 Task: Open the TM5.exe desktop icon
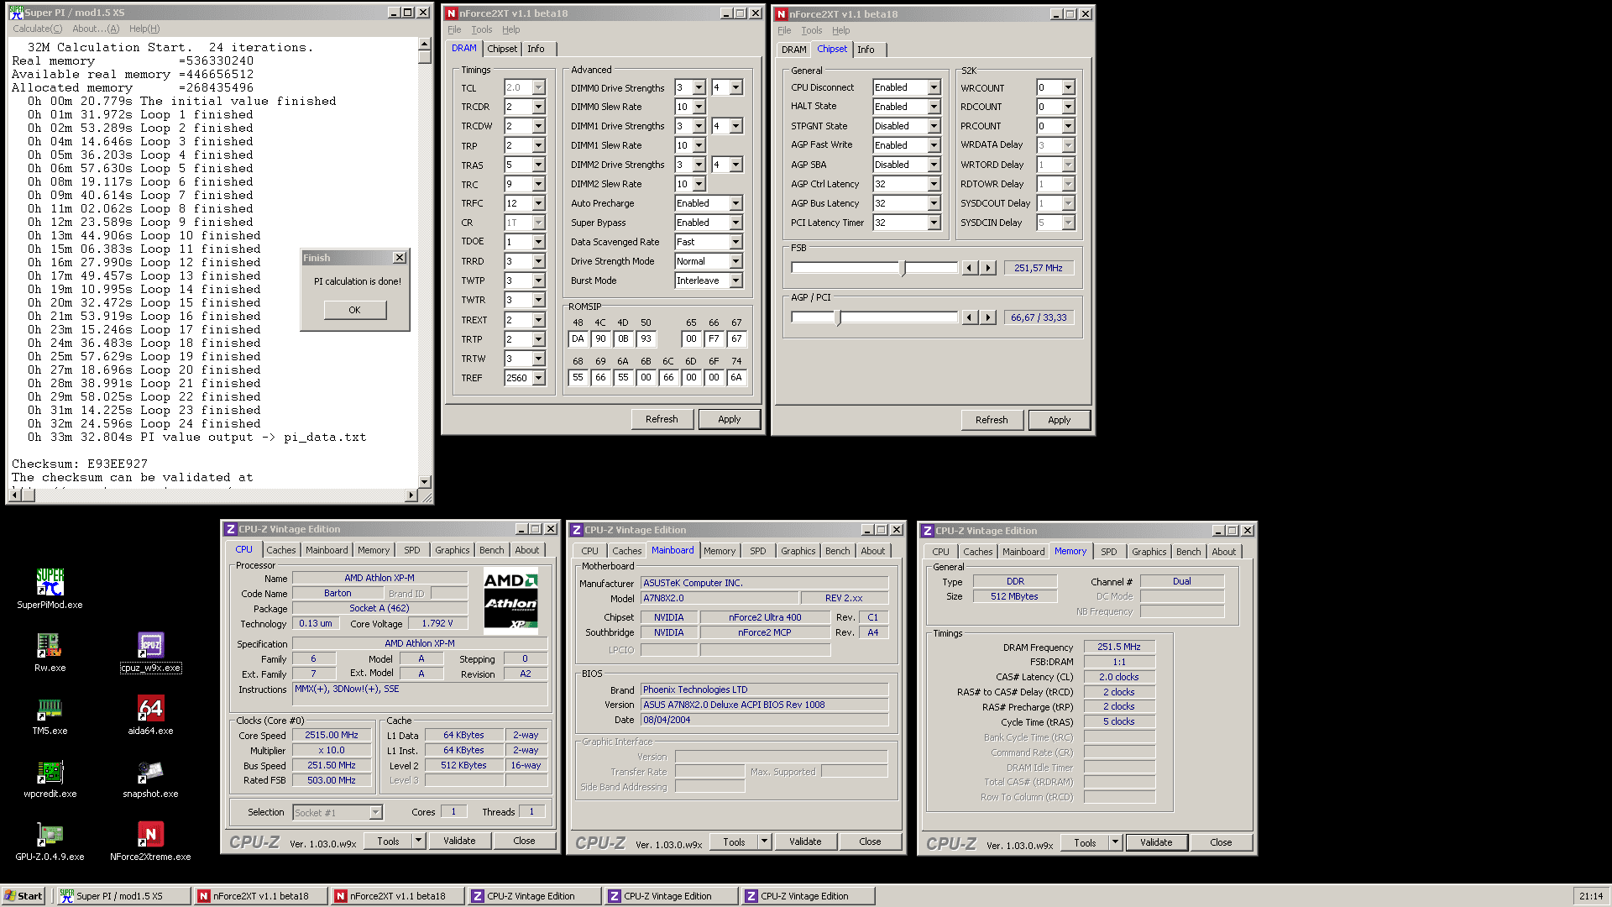pyautogui.click(x=50, y=715)
